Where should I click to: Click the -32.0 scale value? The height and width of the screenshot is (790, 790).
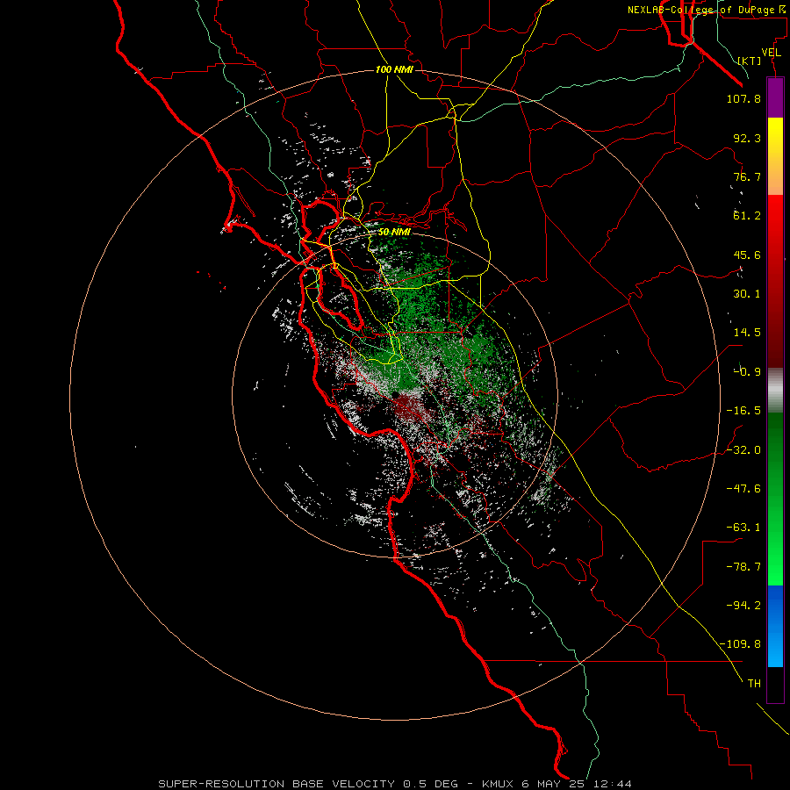point(743,450)
